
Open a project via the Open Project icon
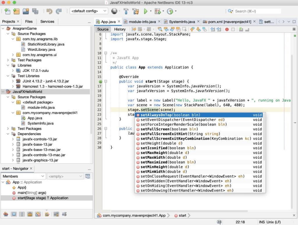26,11
